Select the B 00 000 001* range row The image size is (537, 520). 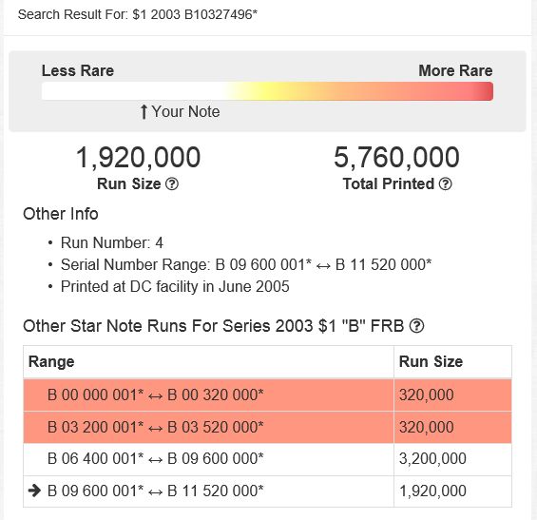point(267,395)
